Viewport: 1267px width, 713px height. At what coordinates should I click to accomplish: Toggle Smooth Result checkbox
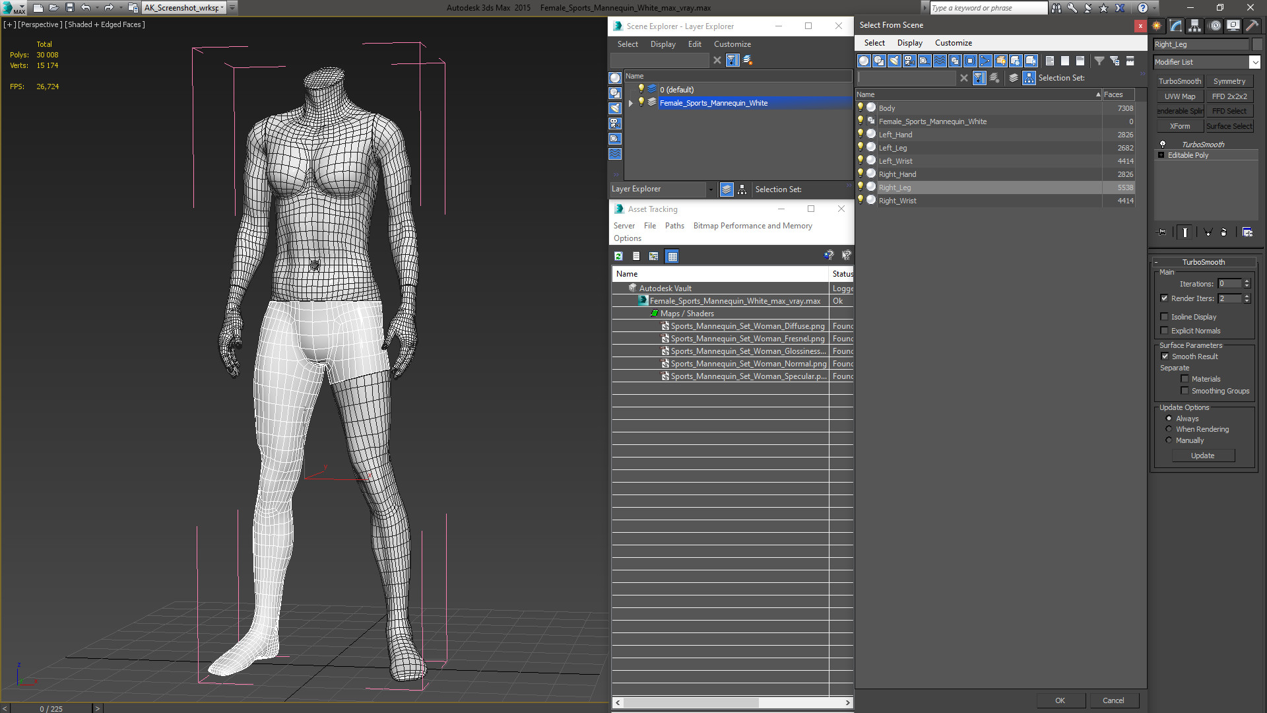pos(1165,356)
